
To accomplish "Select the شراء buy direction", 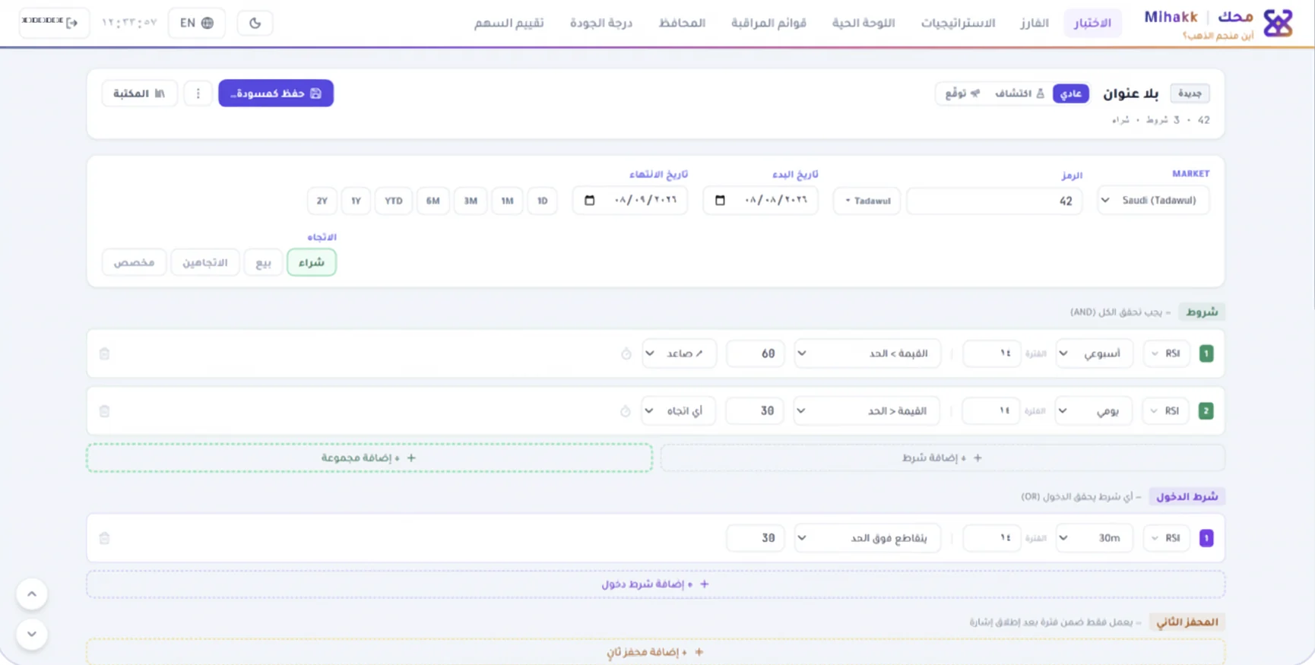I will pos(312,262).
